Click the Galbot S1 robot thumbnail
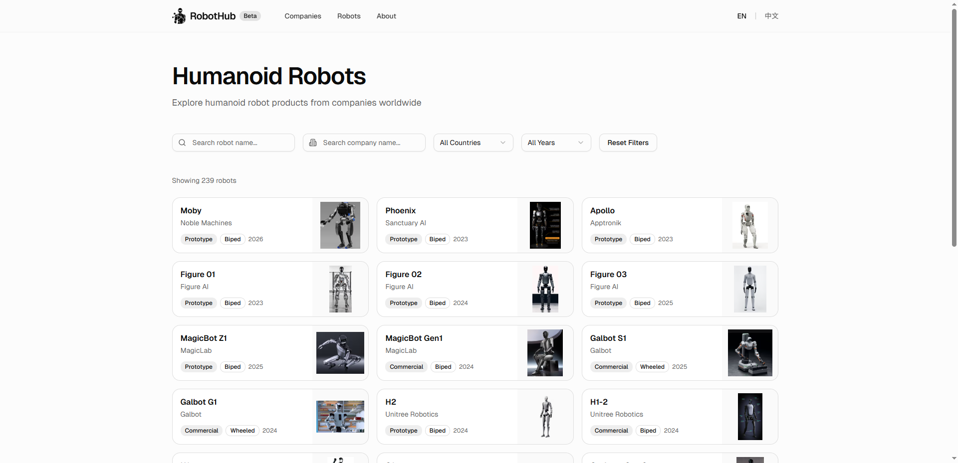 tap(750, 353)
